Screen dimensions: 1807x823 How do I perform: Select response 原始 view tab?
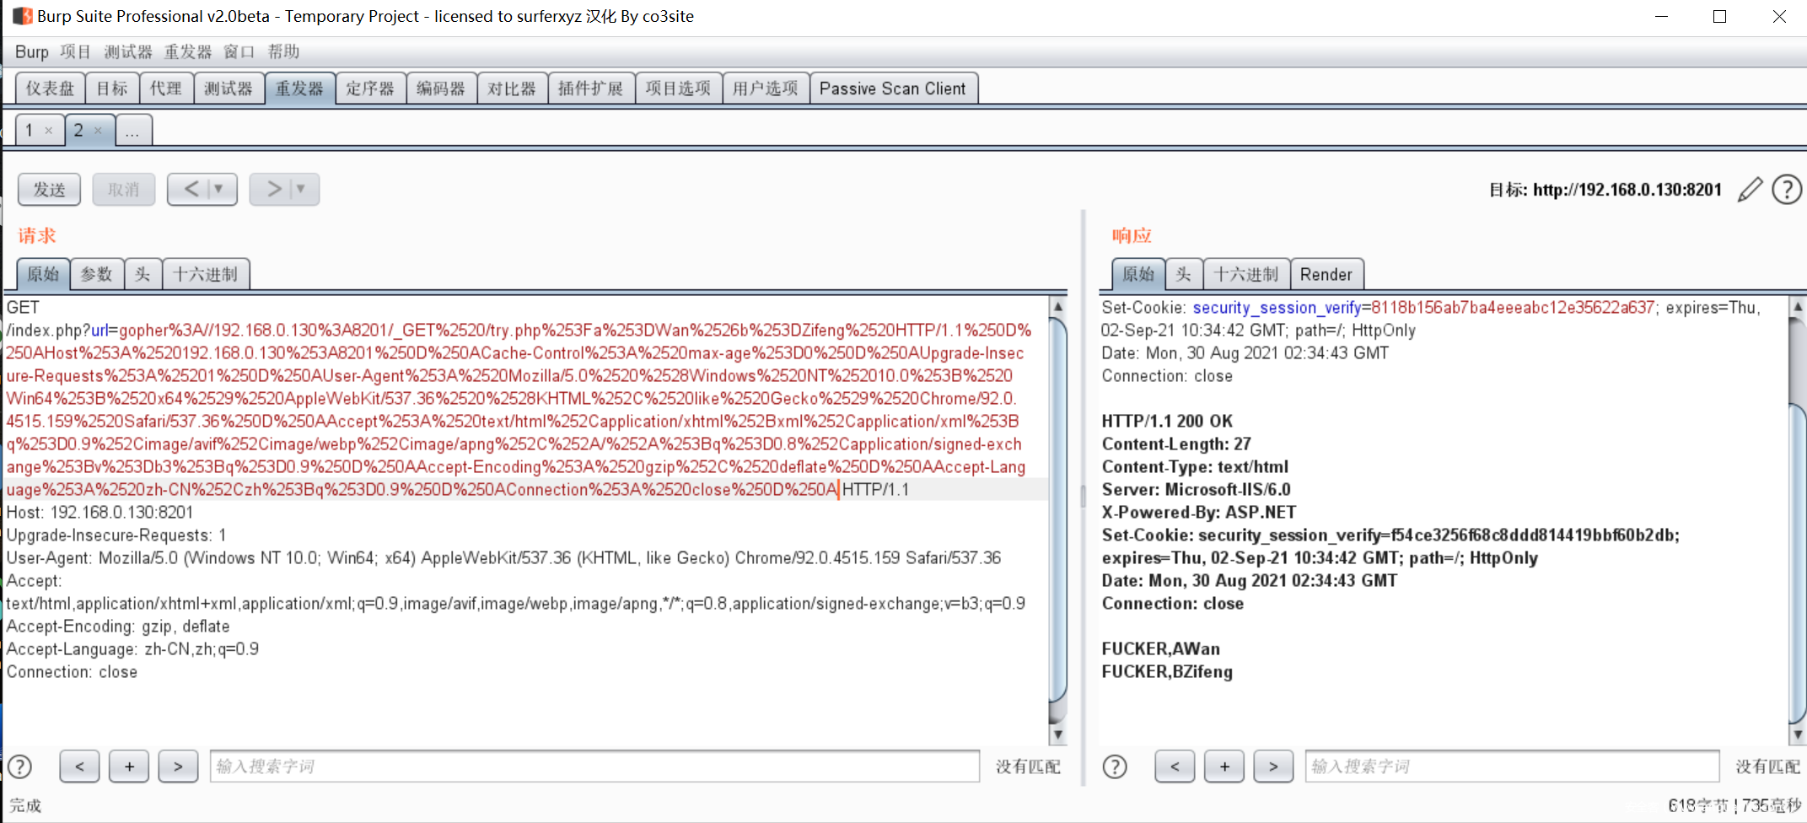[x=1138, y=274]
